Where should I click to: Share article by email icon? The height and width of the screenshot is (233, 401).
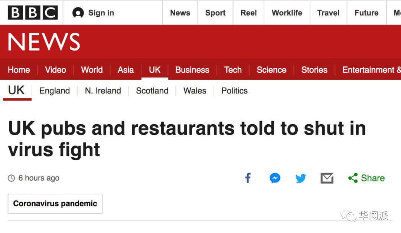(x=327, y=178)
